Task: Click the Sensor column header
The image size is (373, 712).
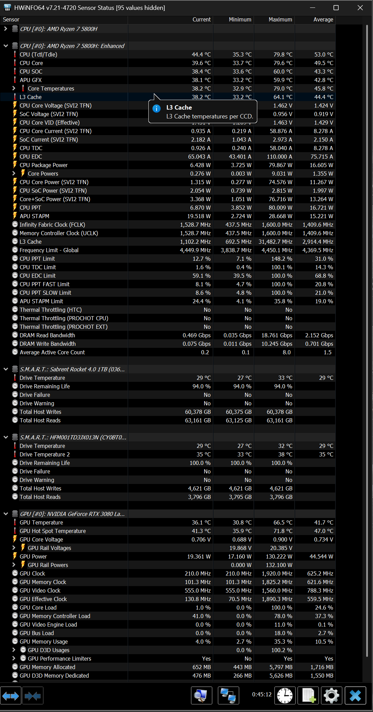Action: [x=64, y=20]
